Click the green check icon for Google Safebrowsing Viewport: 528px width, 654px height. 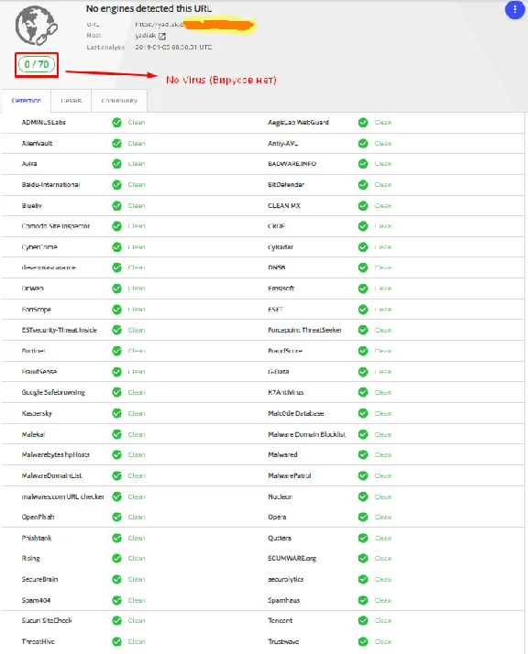point(116,392)
